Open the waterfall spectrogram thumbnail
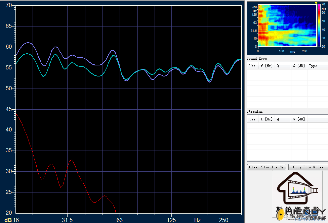This screenshot has height=223, width=328. click(287, 25)
